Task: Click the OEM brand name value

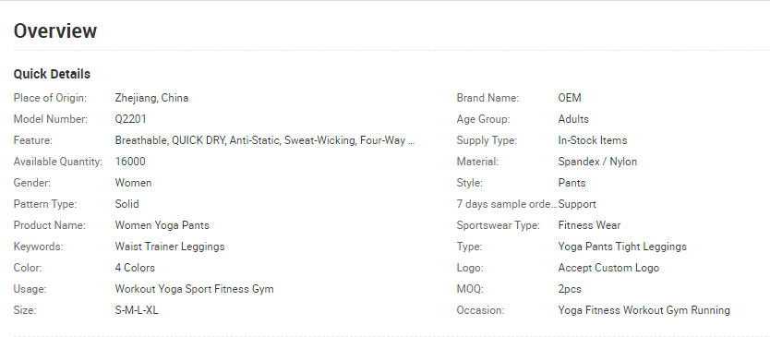Action: (x=570, y=98)
